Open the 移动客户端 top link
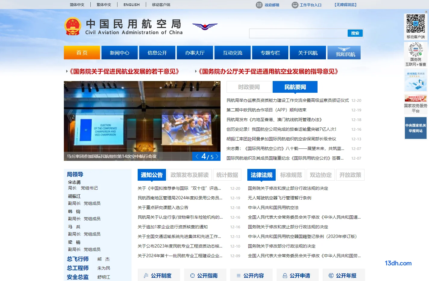Image resolution: width=429 pixels, height=281 pixels. pyautogui.click(x=161, y=5)
